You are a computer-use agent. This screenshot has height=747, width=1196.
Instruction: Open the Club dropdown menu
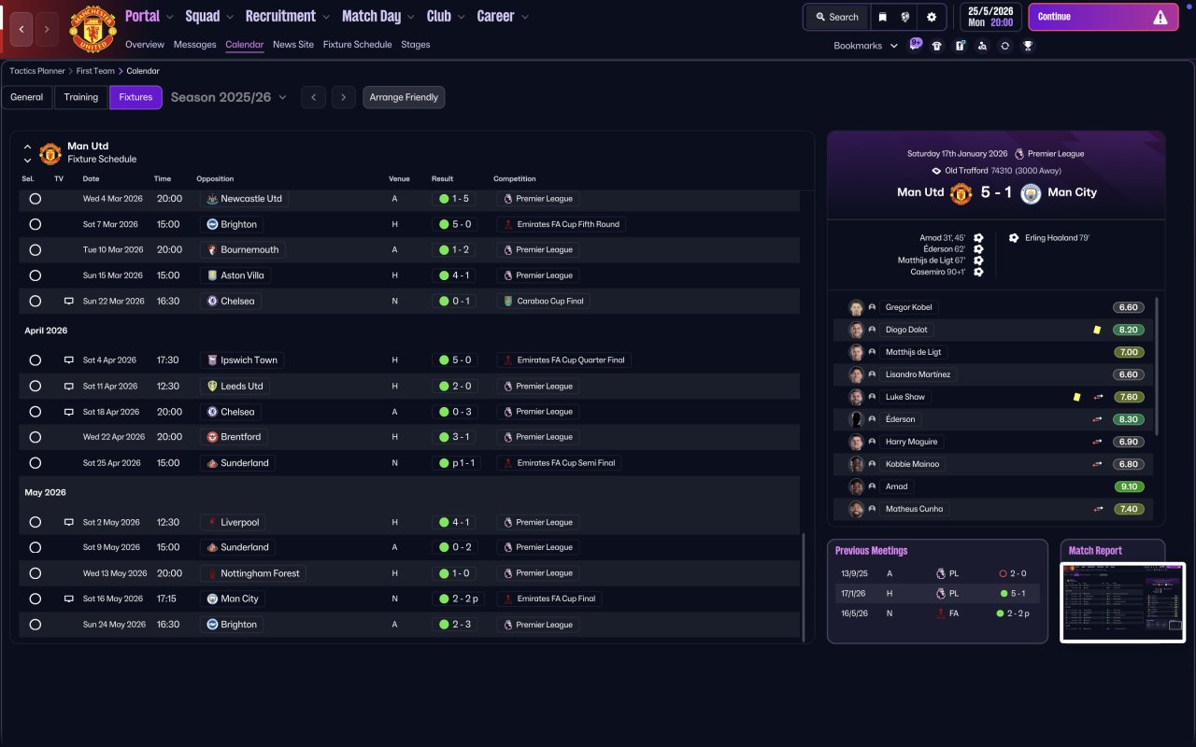(x=447, y=16)
